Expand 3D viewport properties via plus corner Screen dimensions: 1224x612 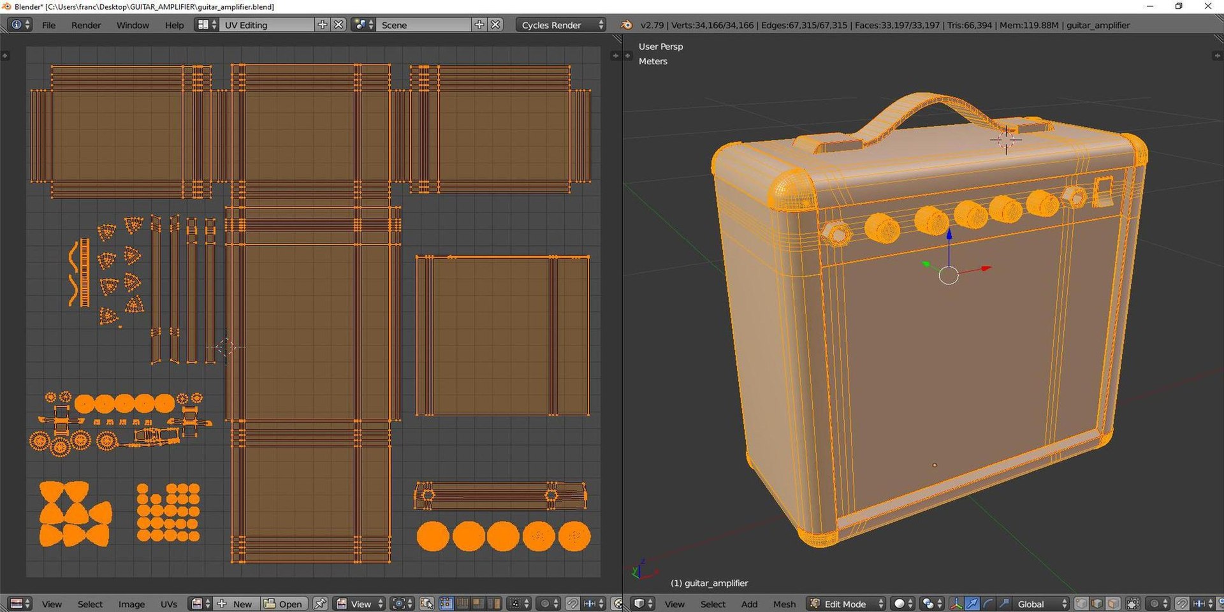tap(1217, 56)
